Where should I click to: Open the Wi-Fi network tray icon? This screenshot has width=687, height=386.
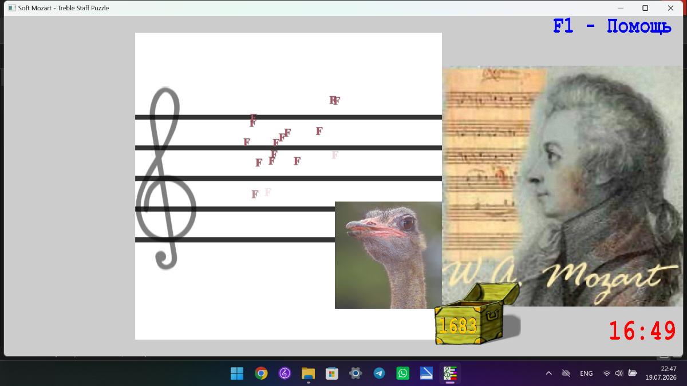(606, 373)
